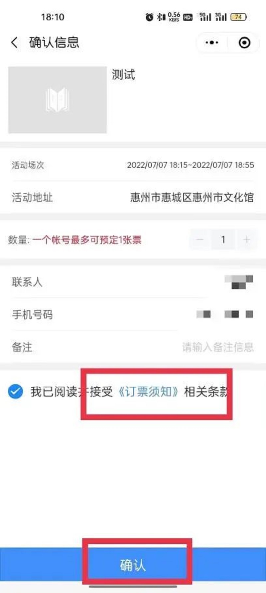Increase ticket quantity with plus button
Viewport: 266px width, 593px height.
point(247,240)
